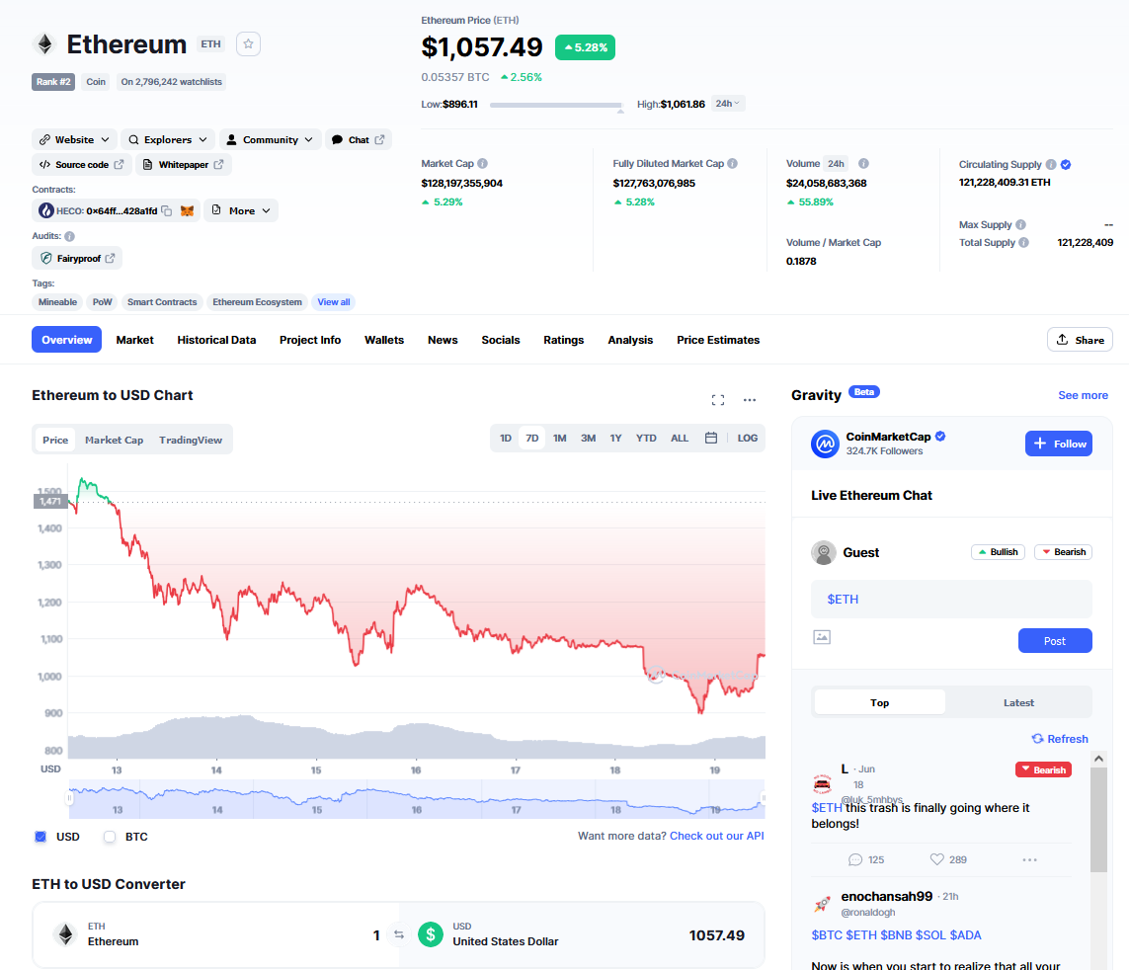This screenshot has width=1129, height=970.
Task: Click the chart range navigator slider
Action: click(416, 799)
